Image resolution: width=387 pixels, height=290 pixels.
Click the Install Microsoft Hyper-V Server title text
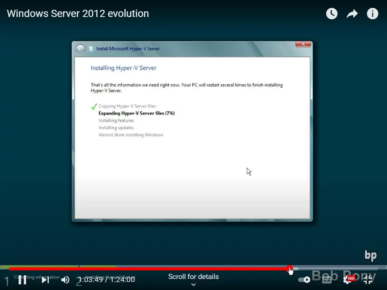pyautogui.click(x=128, y=49)
